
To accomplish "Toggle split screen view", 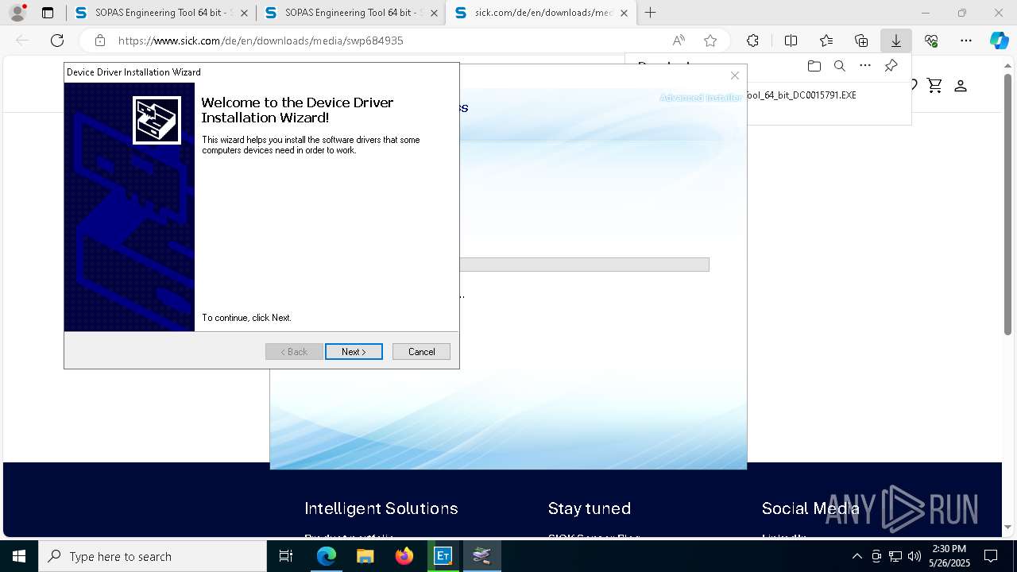I will [x=791, y=41].
